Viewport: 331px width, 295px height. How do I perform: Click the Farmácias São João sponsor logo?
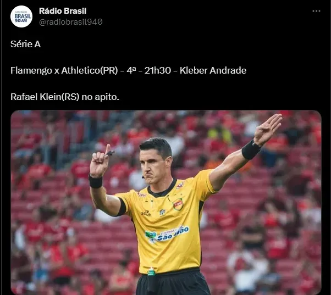(x=167, y=235)
